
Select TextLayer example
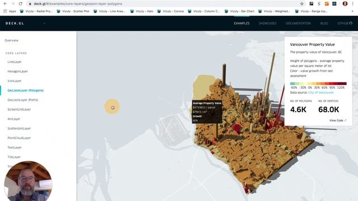coord(15,147)
